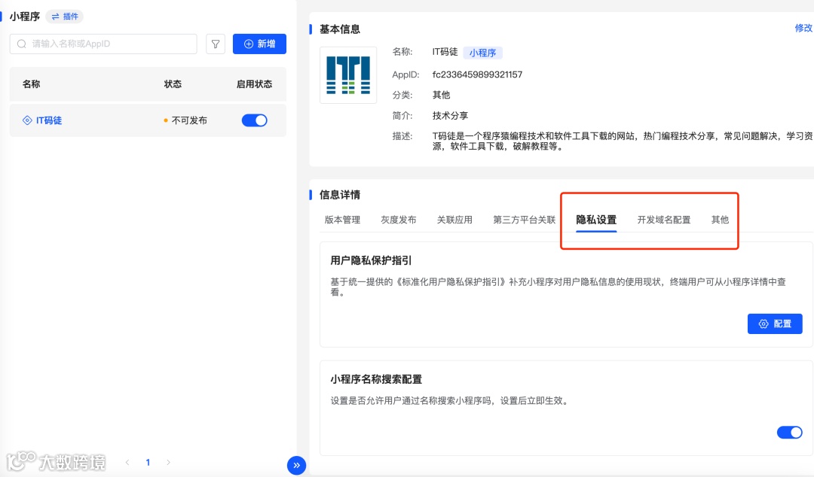The image size is (814, 477).
Task: Click the 小程序 tag next to name
Action: point(483,53)
